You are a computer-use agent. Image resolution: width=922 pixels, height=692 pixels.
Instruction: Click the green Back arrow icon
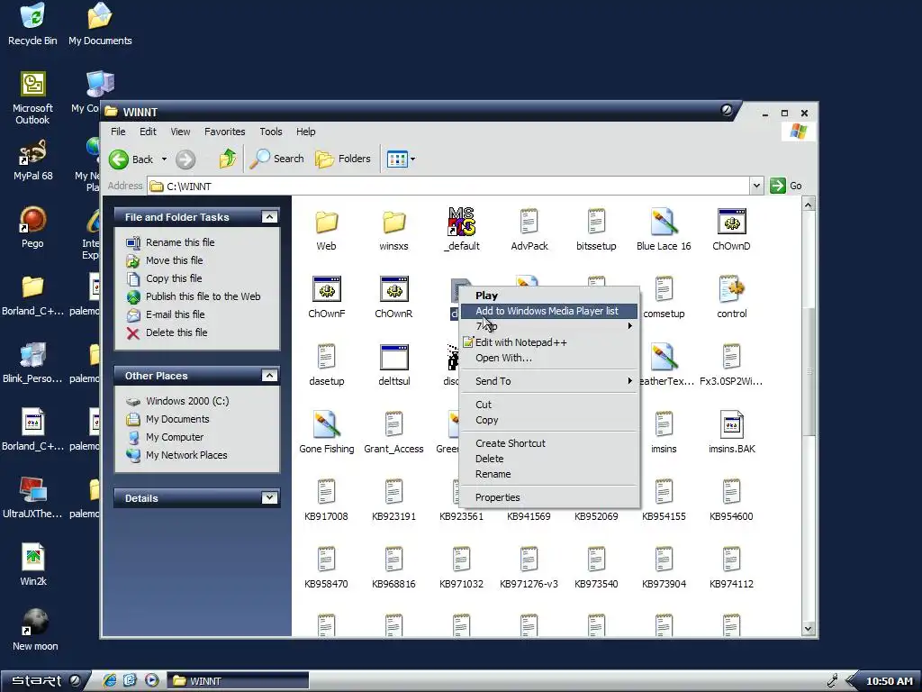[119, 159]
